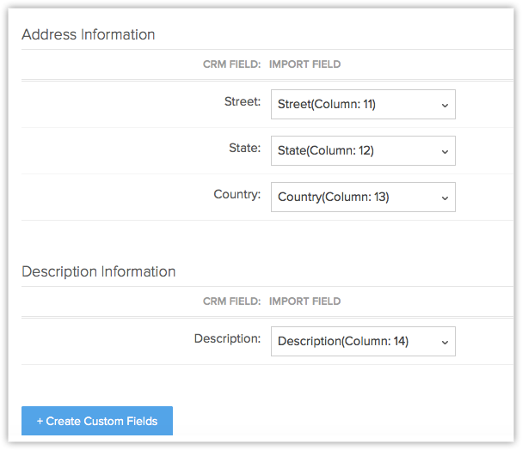The height and width of the screenshot is (450, 522).
Task: Click the chevron arrow on Street dropdown
Action: pos(445,105)
